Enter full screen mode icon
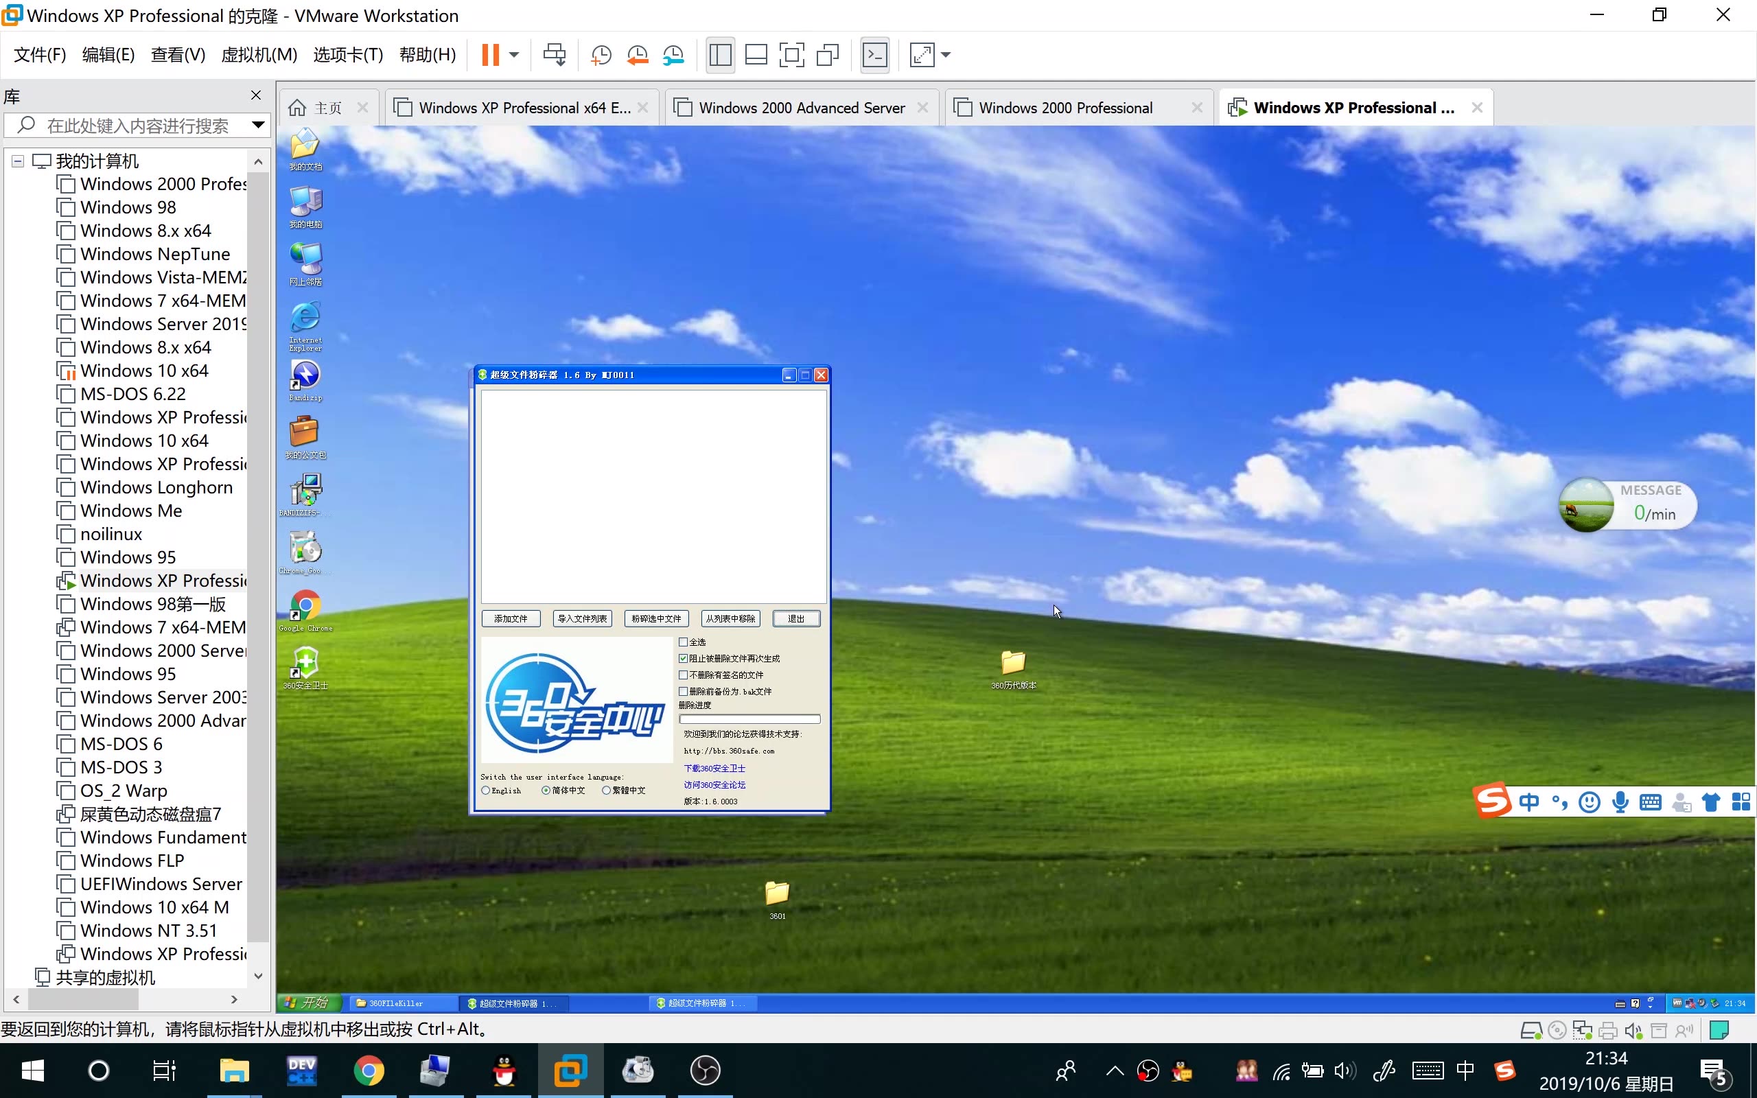Image resolution: width=1757 pixels, height=1098 pixels. pyautogui.click(x=791, y=55)
